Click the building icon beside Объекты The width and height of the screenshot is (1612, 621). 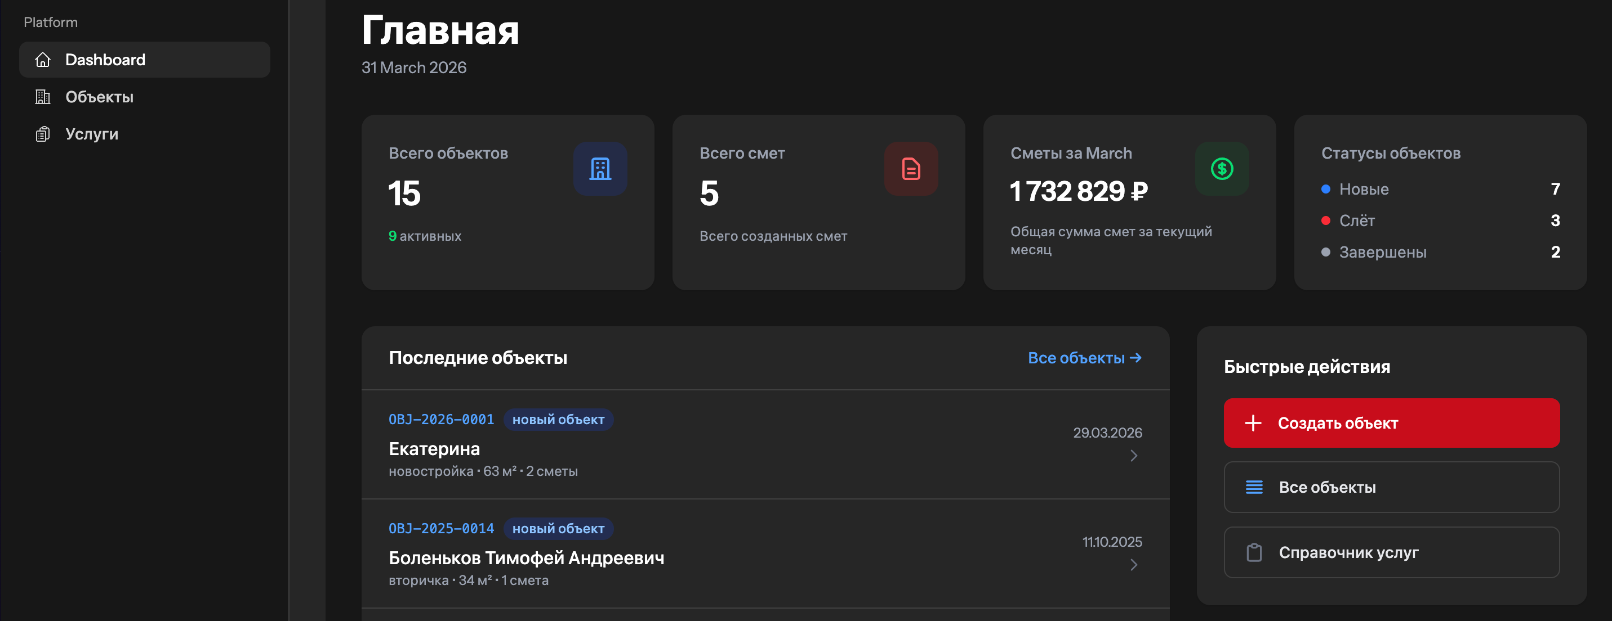[x=43, y=97]
